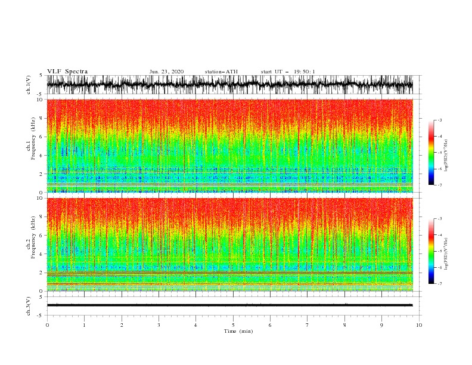Click the ch.1 voltage waveform plot
The height and width of the screenshot is (365, 472).
229,85
